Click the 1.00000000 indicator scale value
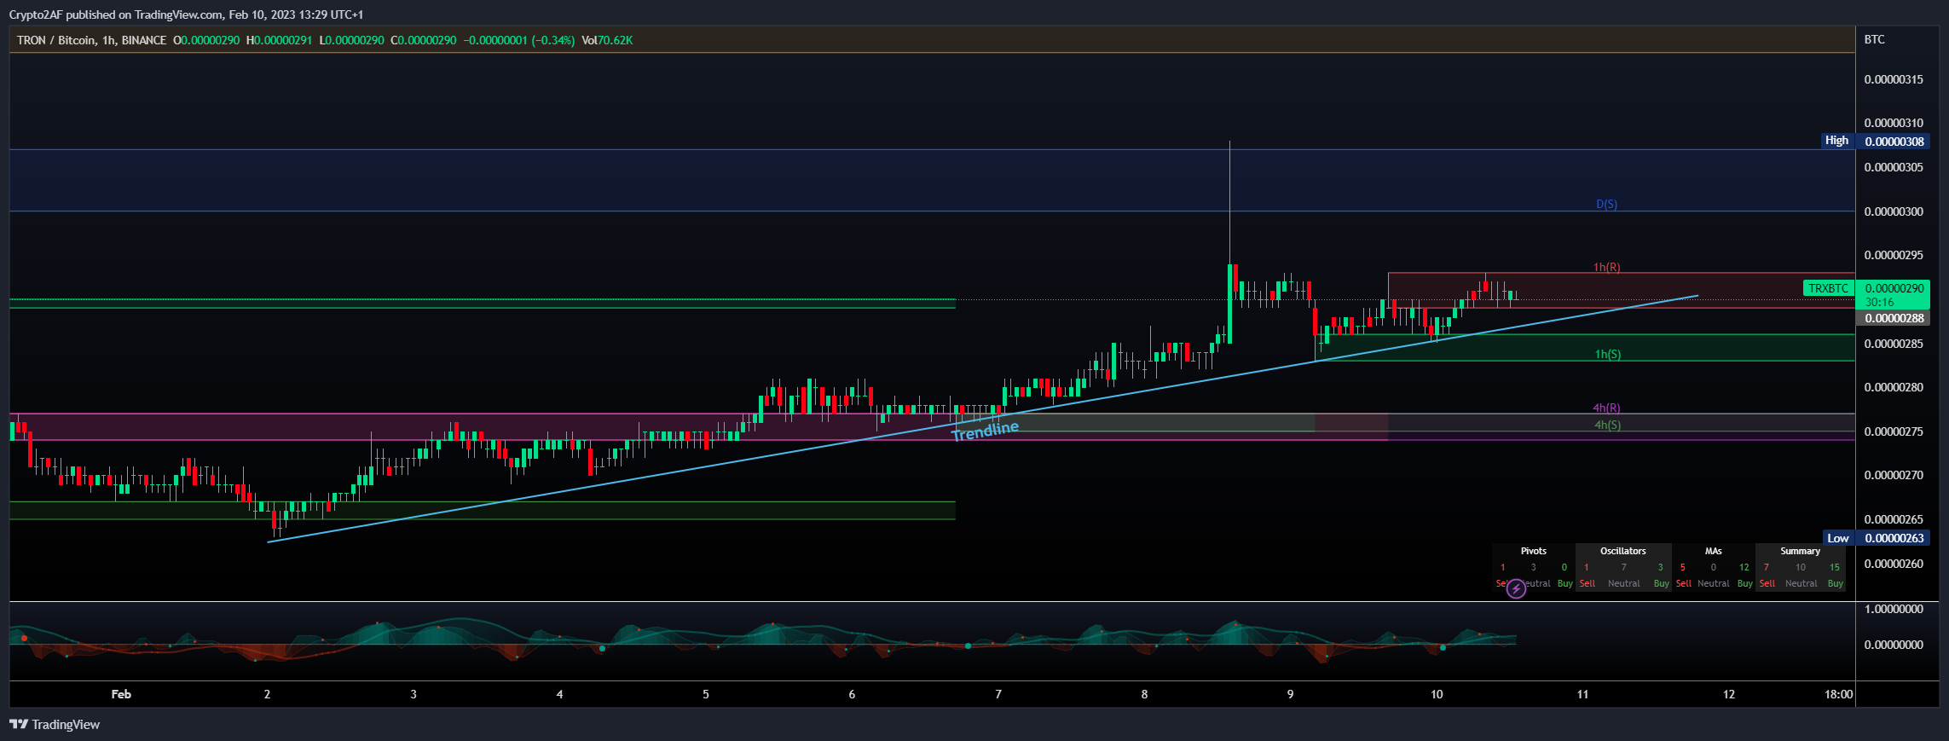Viewport: 1949px width, 741px height. [x=1894, y=609]
